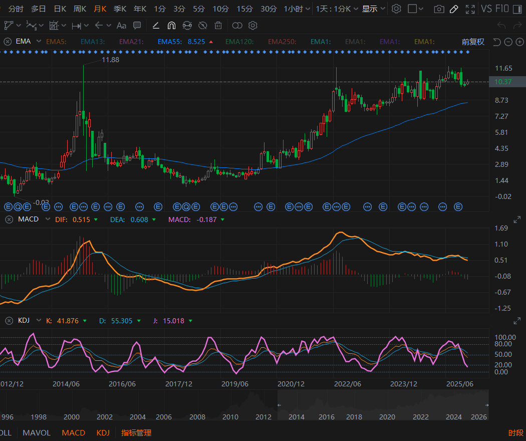
Task: Expand the 1小时 interval dropdown
Action: (307, 9)
